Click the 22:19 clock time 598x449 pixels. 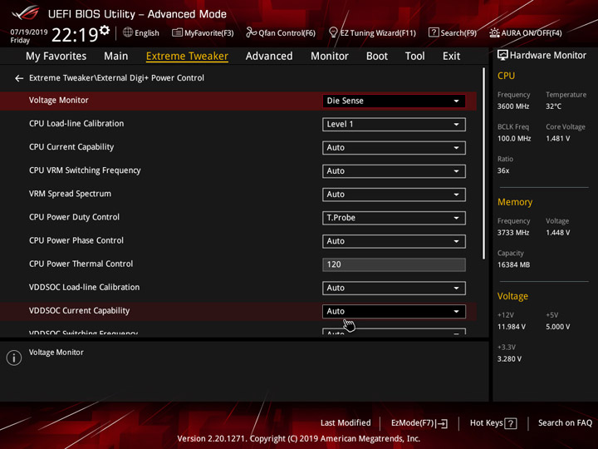(75, 35)
